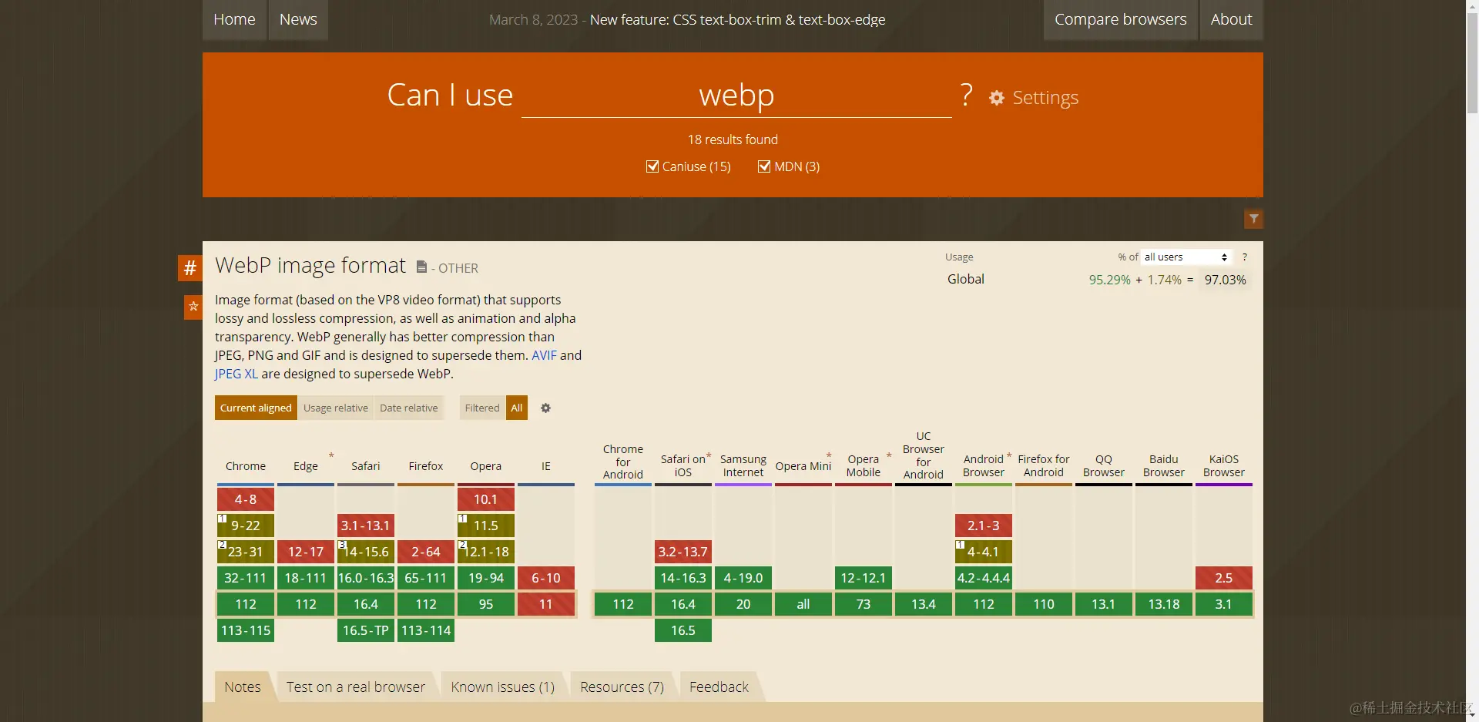Select Usage relative view
Screen dimensions: 1479x722
pyautogui.click(x=336, y=408)
